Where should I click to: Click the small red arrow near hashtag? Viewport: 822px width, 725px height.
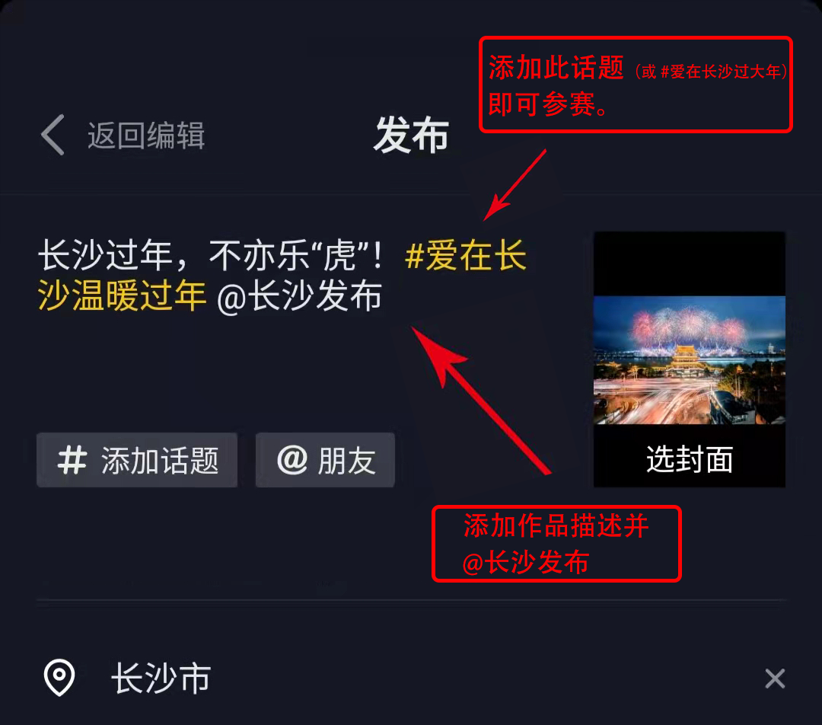point(515,184)
